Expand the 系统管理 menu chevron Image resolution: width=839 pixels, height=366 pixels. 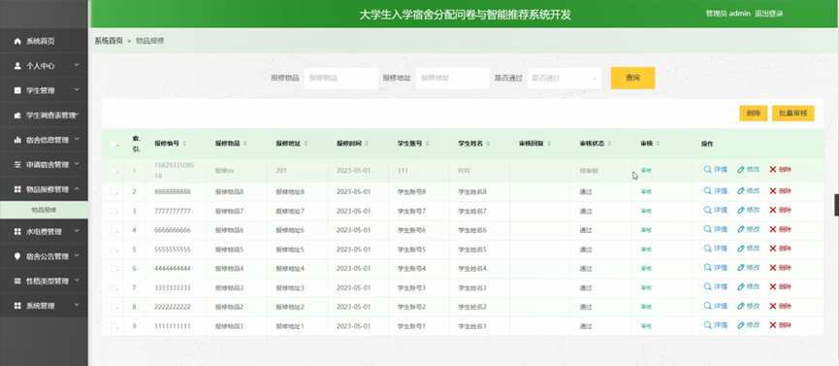(77, 305)
